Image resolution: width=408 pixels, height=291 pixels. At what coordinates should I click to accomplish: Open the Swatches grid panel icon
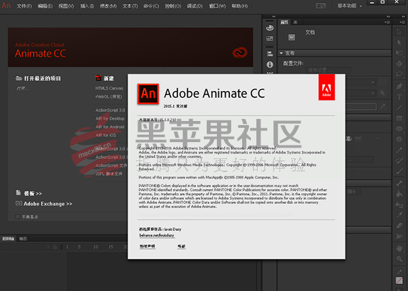pyautogui.click(x=270, y=38)
